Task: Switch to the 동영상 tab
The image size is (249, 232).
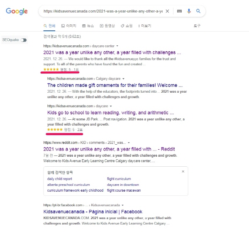Action: pos(107,26)
